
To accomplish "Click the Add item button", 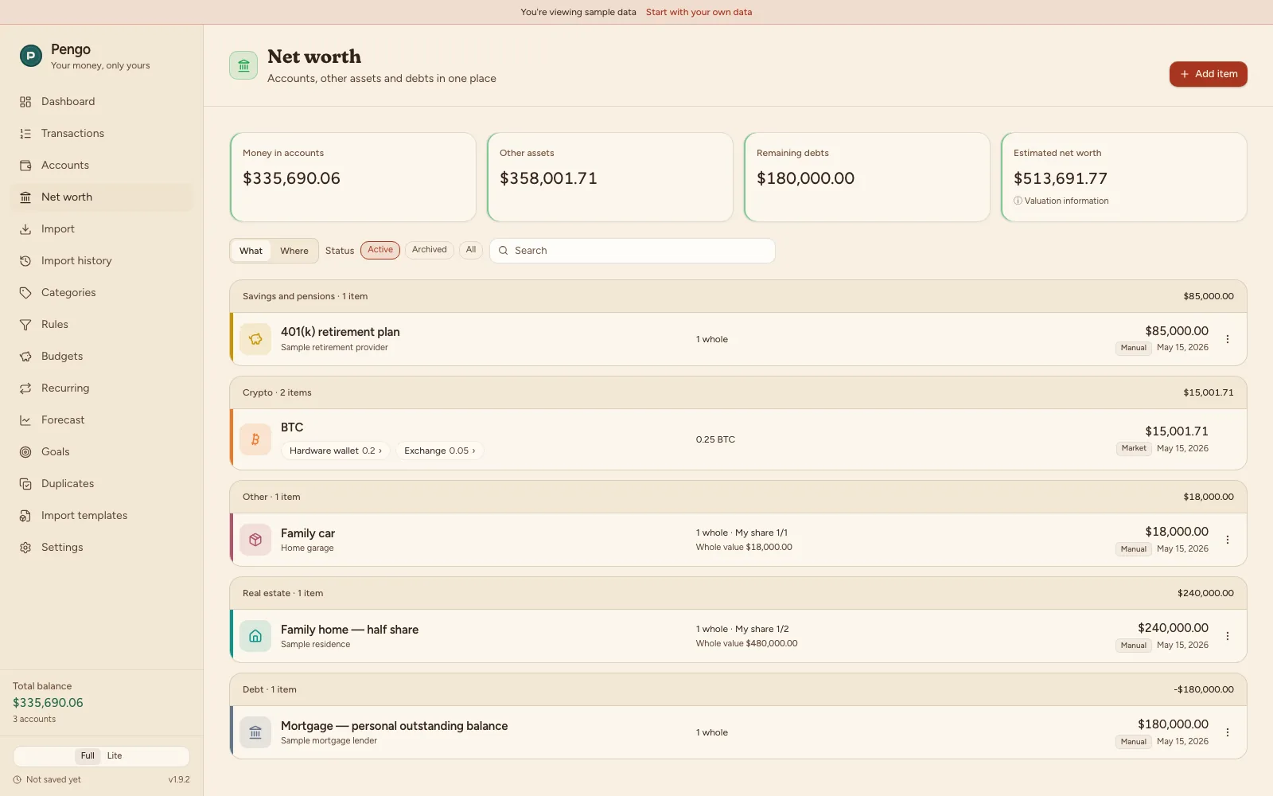I will tap(1208, 74).
